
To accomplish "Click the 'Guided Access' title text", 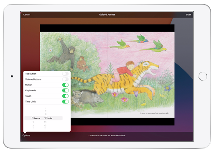I will (107, 15).
